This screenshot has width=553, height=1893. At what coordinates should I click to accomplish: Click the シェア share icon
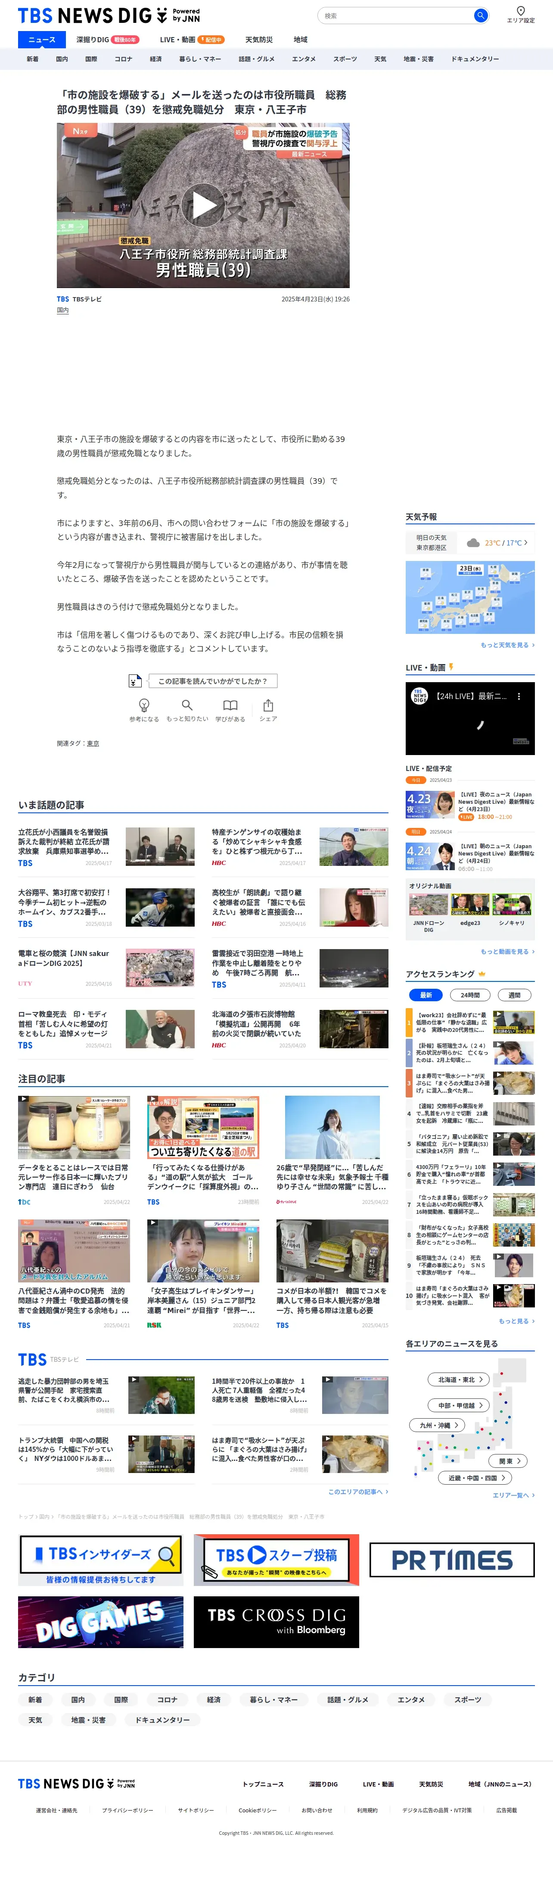click(268, 705)
